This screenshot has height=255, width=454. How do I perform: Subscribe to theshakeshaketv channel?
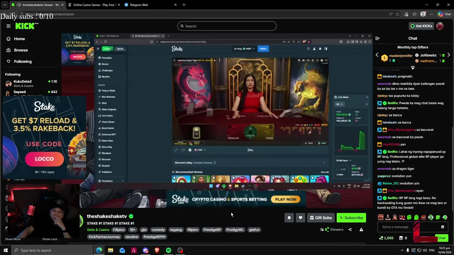click(x=351, y=218)
